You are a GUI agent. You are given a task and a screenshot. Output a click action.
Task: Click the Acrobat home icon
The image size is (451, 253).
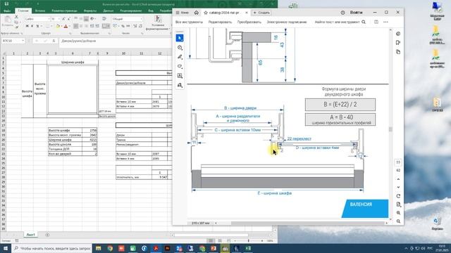[x=196, y=13]
